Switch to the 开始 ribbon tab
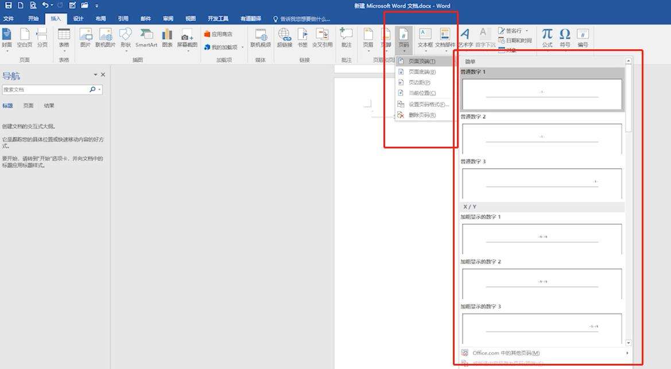The height and width of the screenshot is (369, 671). (x=33, y=19)
